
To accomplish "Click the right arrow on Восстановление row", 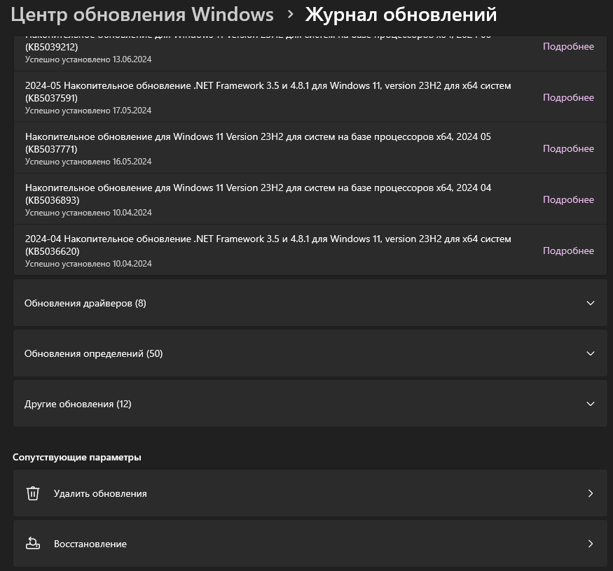I will (591, 544).
